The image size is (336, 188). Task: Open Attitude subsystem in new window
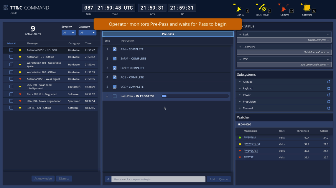point(329,82)
